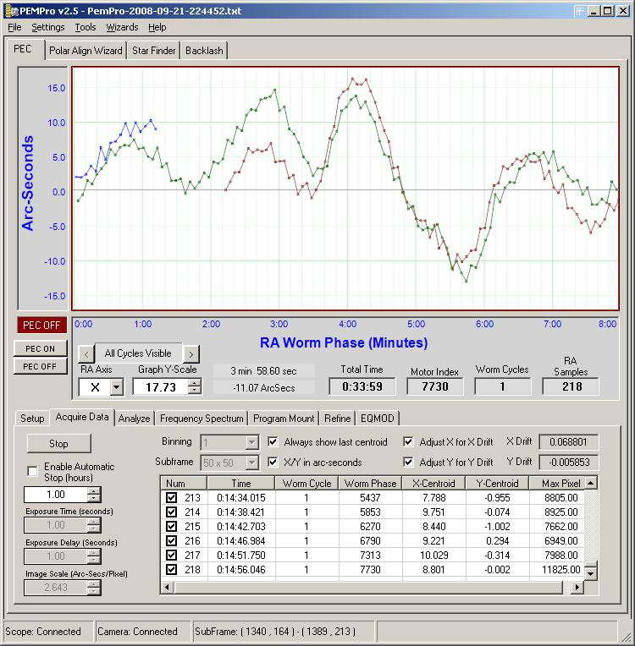Click the Y Drift value field
This screenshot has height=646, width=635.
click(568, 463)
